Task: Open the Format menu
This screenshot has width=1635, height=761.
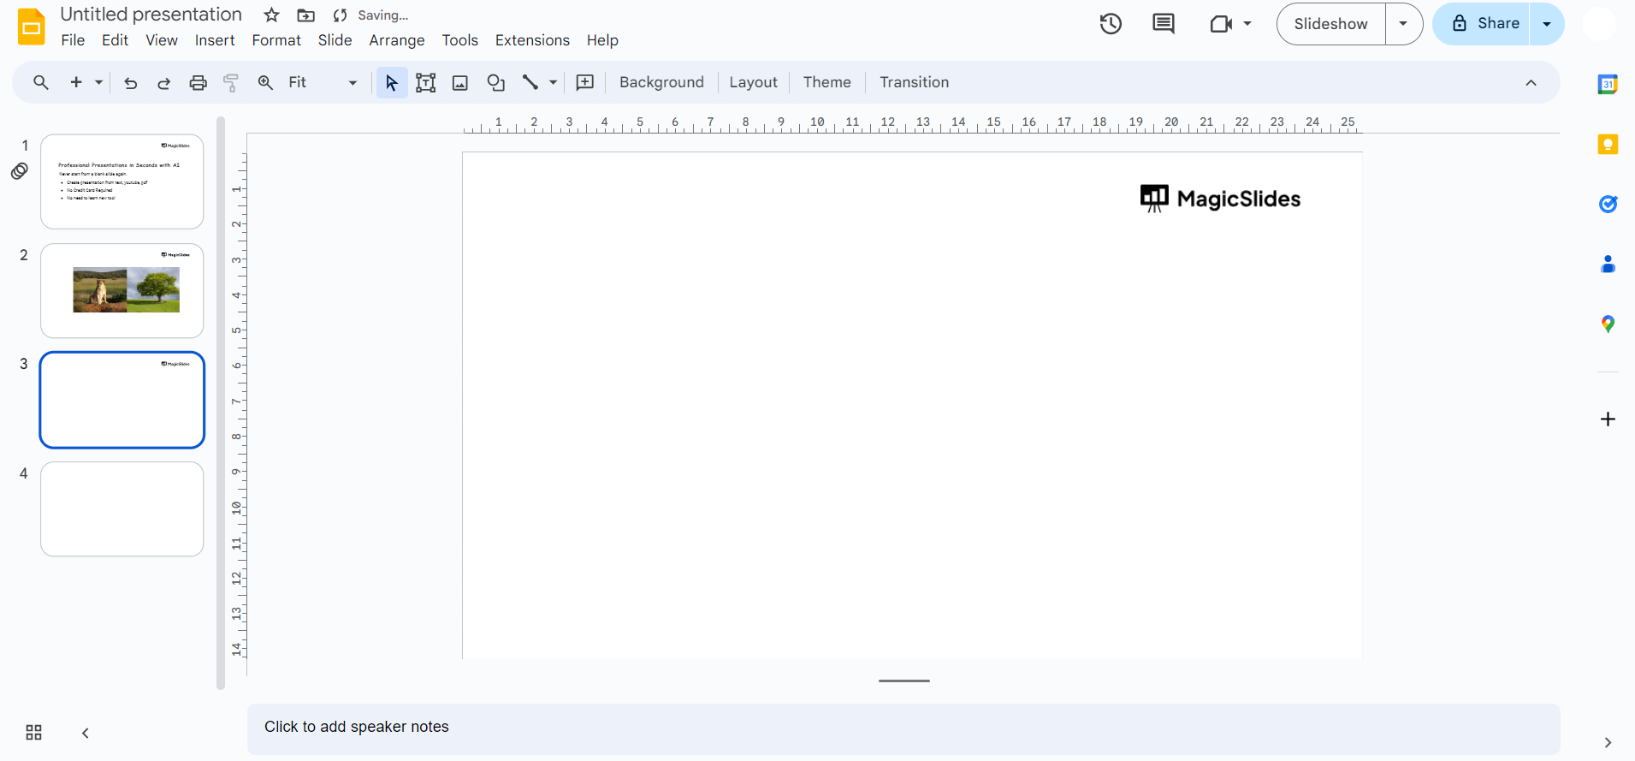Action: (276, 40)
